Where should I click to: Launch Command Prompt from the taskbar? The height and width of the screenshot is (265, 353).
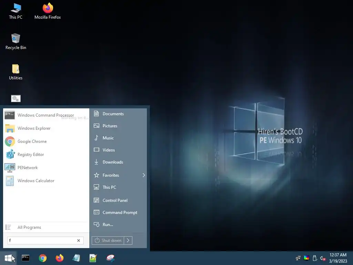point(26,258)
